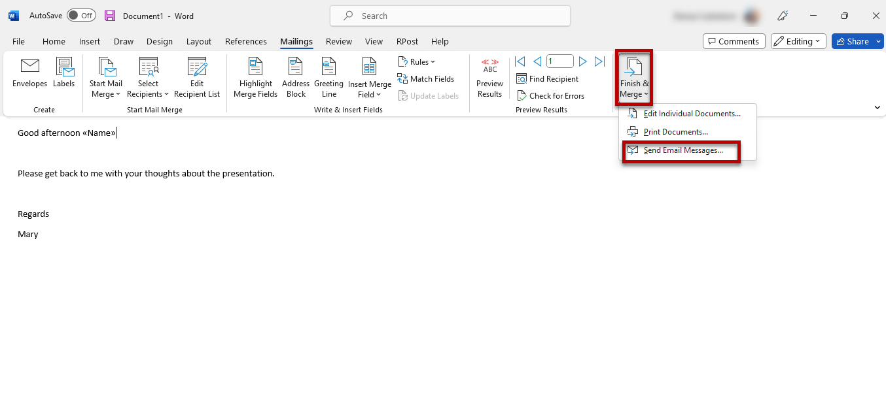Insert an Address Block
886x409 pixels.
tap(296, 77)
